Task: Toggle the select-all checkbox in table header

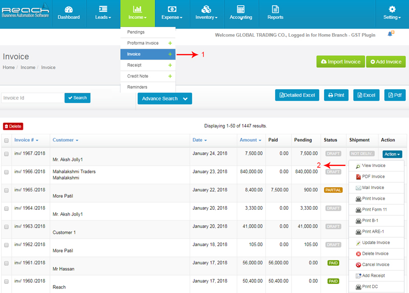Action: 6,141
